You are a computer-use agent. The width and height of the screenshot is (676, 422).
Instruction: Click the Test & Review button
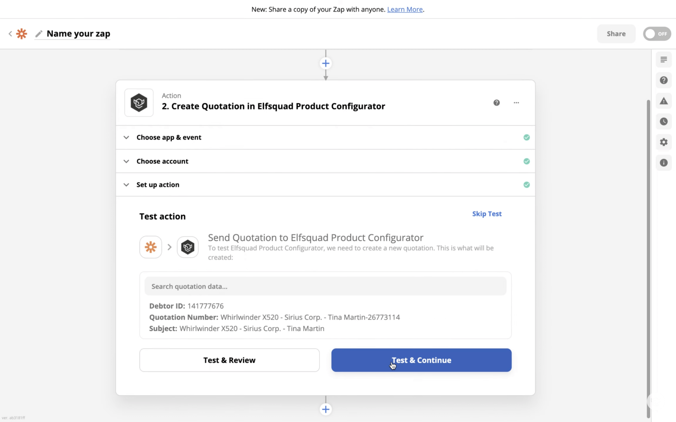point(229,360)
